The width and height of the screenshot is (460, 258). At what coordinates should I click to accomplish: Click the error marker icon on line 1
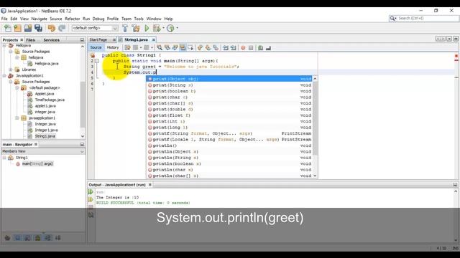(x=93, y=55)
